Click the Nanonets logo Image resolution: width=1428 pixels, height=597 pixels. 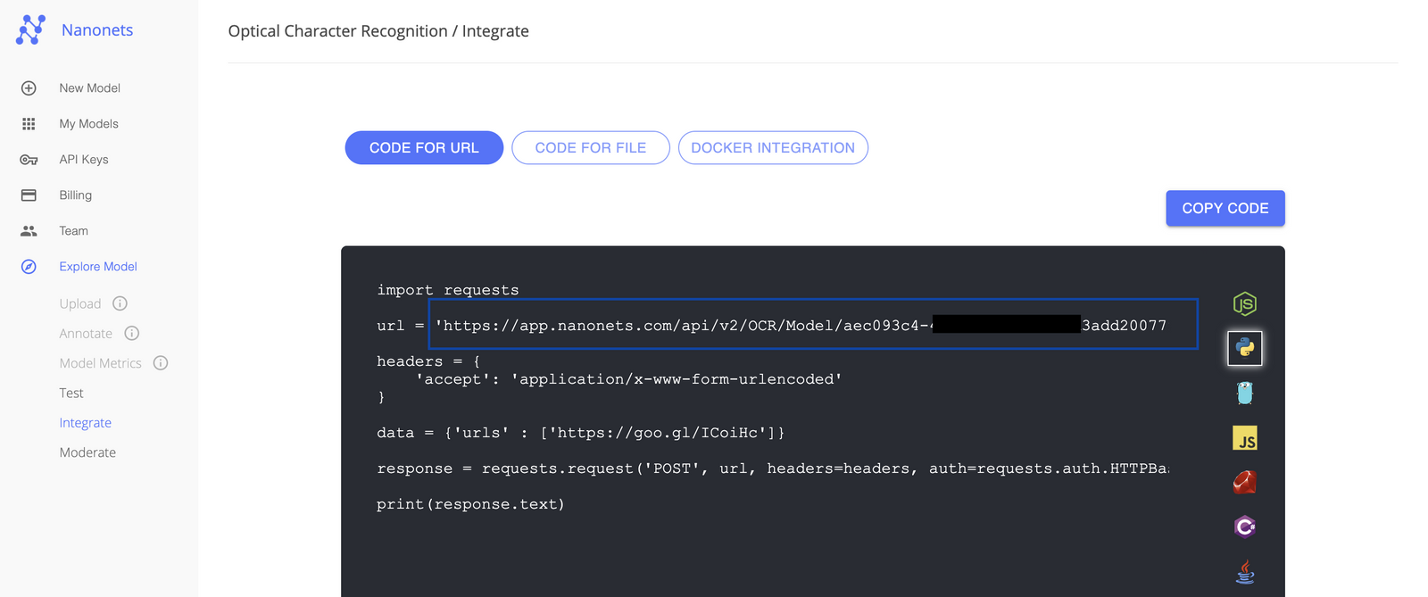tap(30, 30)
